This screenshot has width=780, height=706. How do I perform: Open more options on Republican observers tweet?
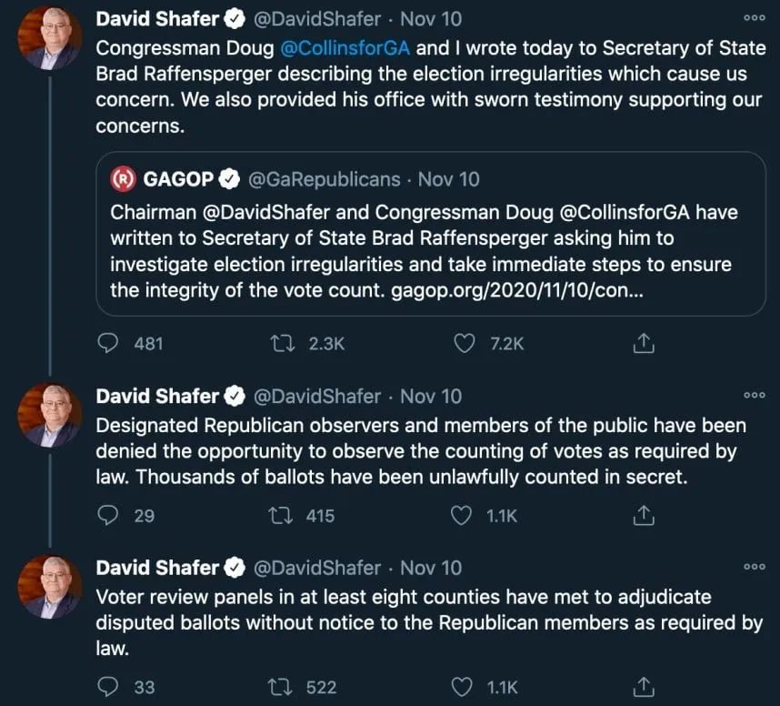coord(755,396)
